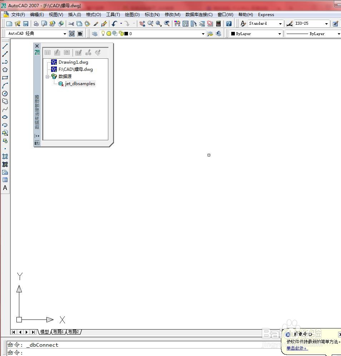The width and height of the screenshot is (341, 356).
Task: Open the ByLayer linetype dropdown
Action: [x=339, y=34]
